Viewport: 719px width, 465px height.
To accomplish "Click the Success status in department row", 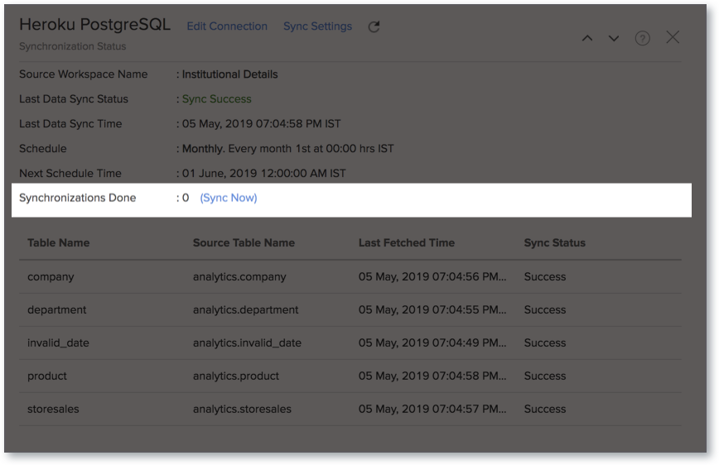I will coord(545,309).
